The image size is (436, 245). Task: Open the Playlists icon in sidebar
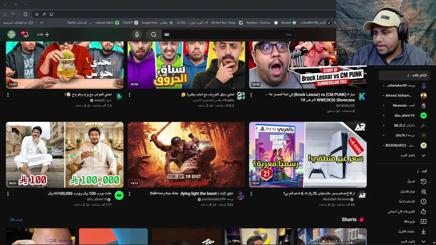click(x=423, y=192)
